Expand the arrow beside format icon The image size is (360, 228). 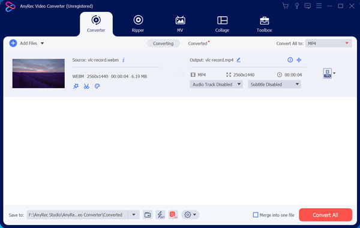[x=334, y=73]
